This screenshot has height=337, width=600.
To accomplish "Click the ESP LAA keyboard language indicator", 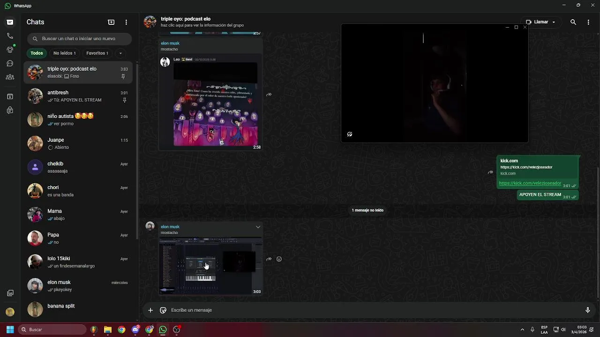I will pyautogui.click(x=544, y=330).
